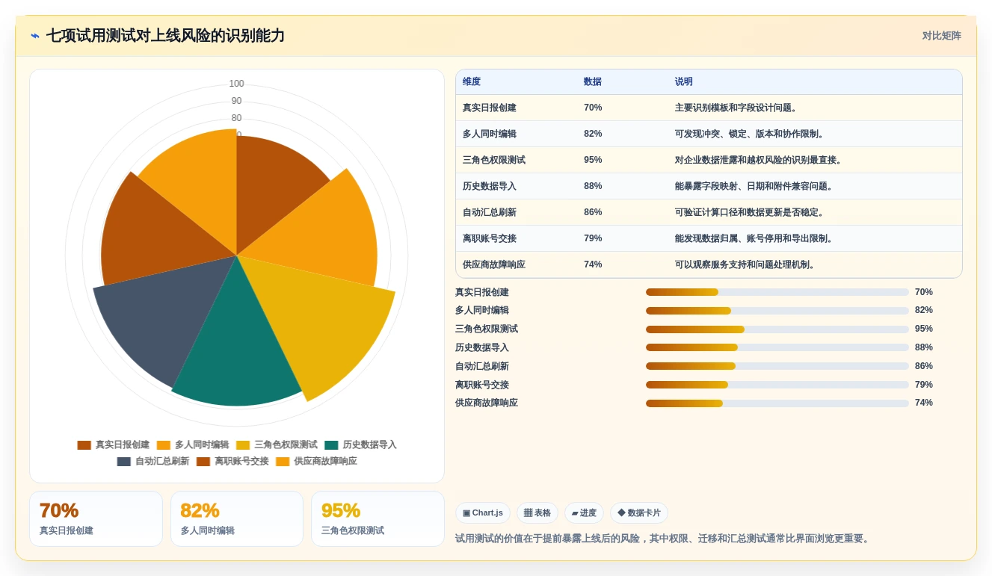992x576 pixels.
Task: Click the 三角色权限测试 95% progress bar
Action: click(777, 329)
